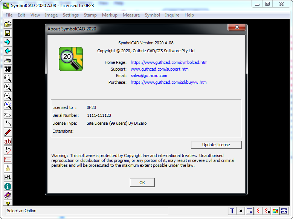
Task: Click the sales@guthcad.com email link
Action: click(149, 76)
